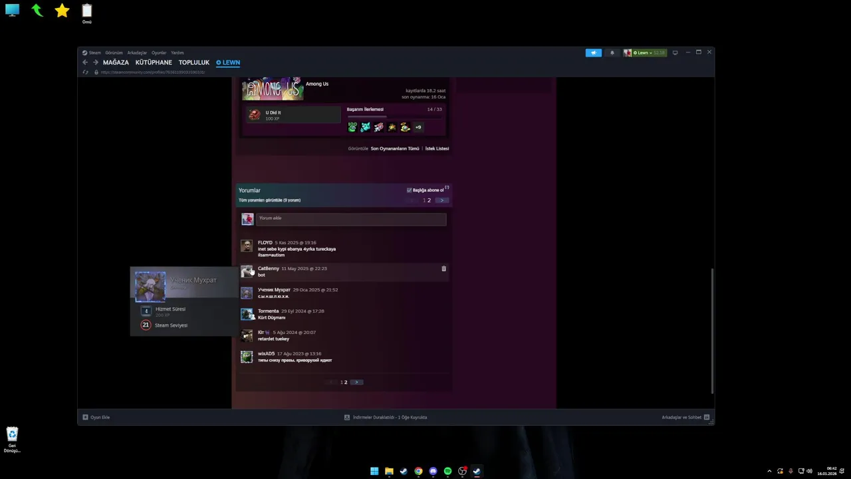Click wixAD5's comment avatar
Image resolution: width=851 pixels, height=479 pixels.
[247, 357]
